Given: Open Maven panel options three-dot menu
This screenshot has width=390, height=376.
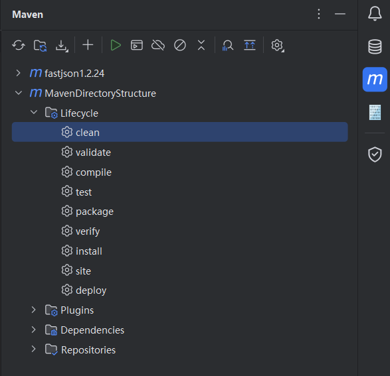Looking at the screenshot, I should 319,14.
